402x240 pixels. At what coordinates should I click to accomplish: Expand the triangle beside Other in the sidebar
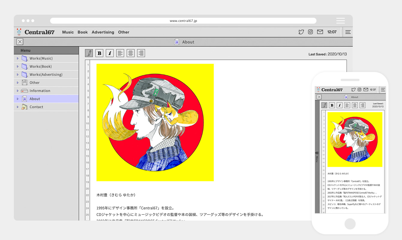coord(18,82)
